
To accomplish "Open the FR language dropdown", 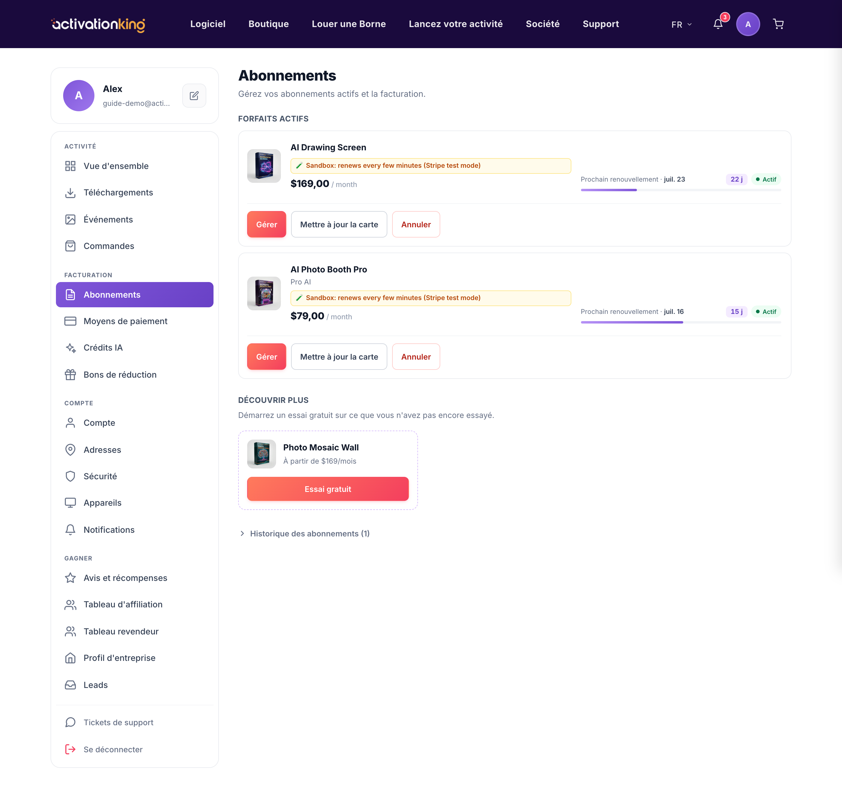I will pos(681,24).
